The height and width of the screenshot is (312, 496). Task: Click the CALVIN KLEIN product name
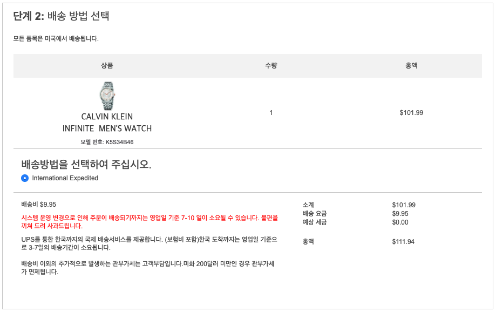pyautogui.click(x=107, y=117)
